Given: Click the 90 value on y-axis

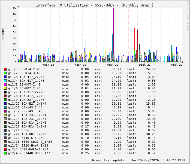Looking at the screenshot, I should coord(15,8).
